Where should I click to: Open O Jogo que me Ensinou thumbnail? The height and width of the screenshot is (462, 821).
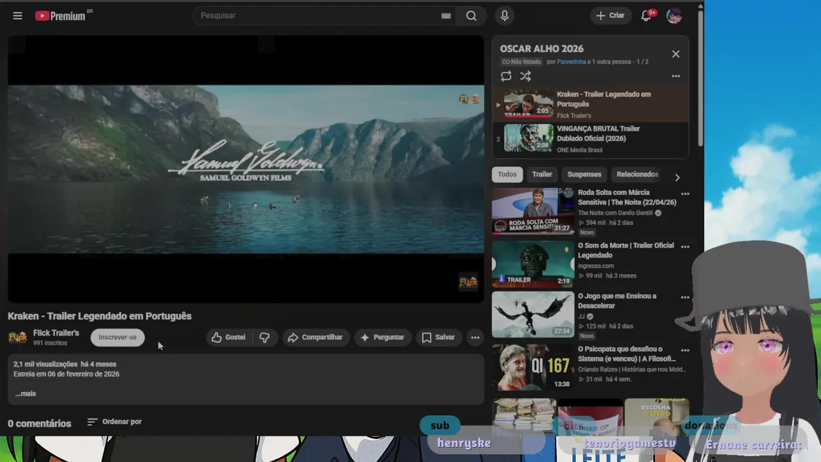tap(532, 314)
